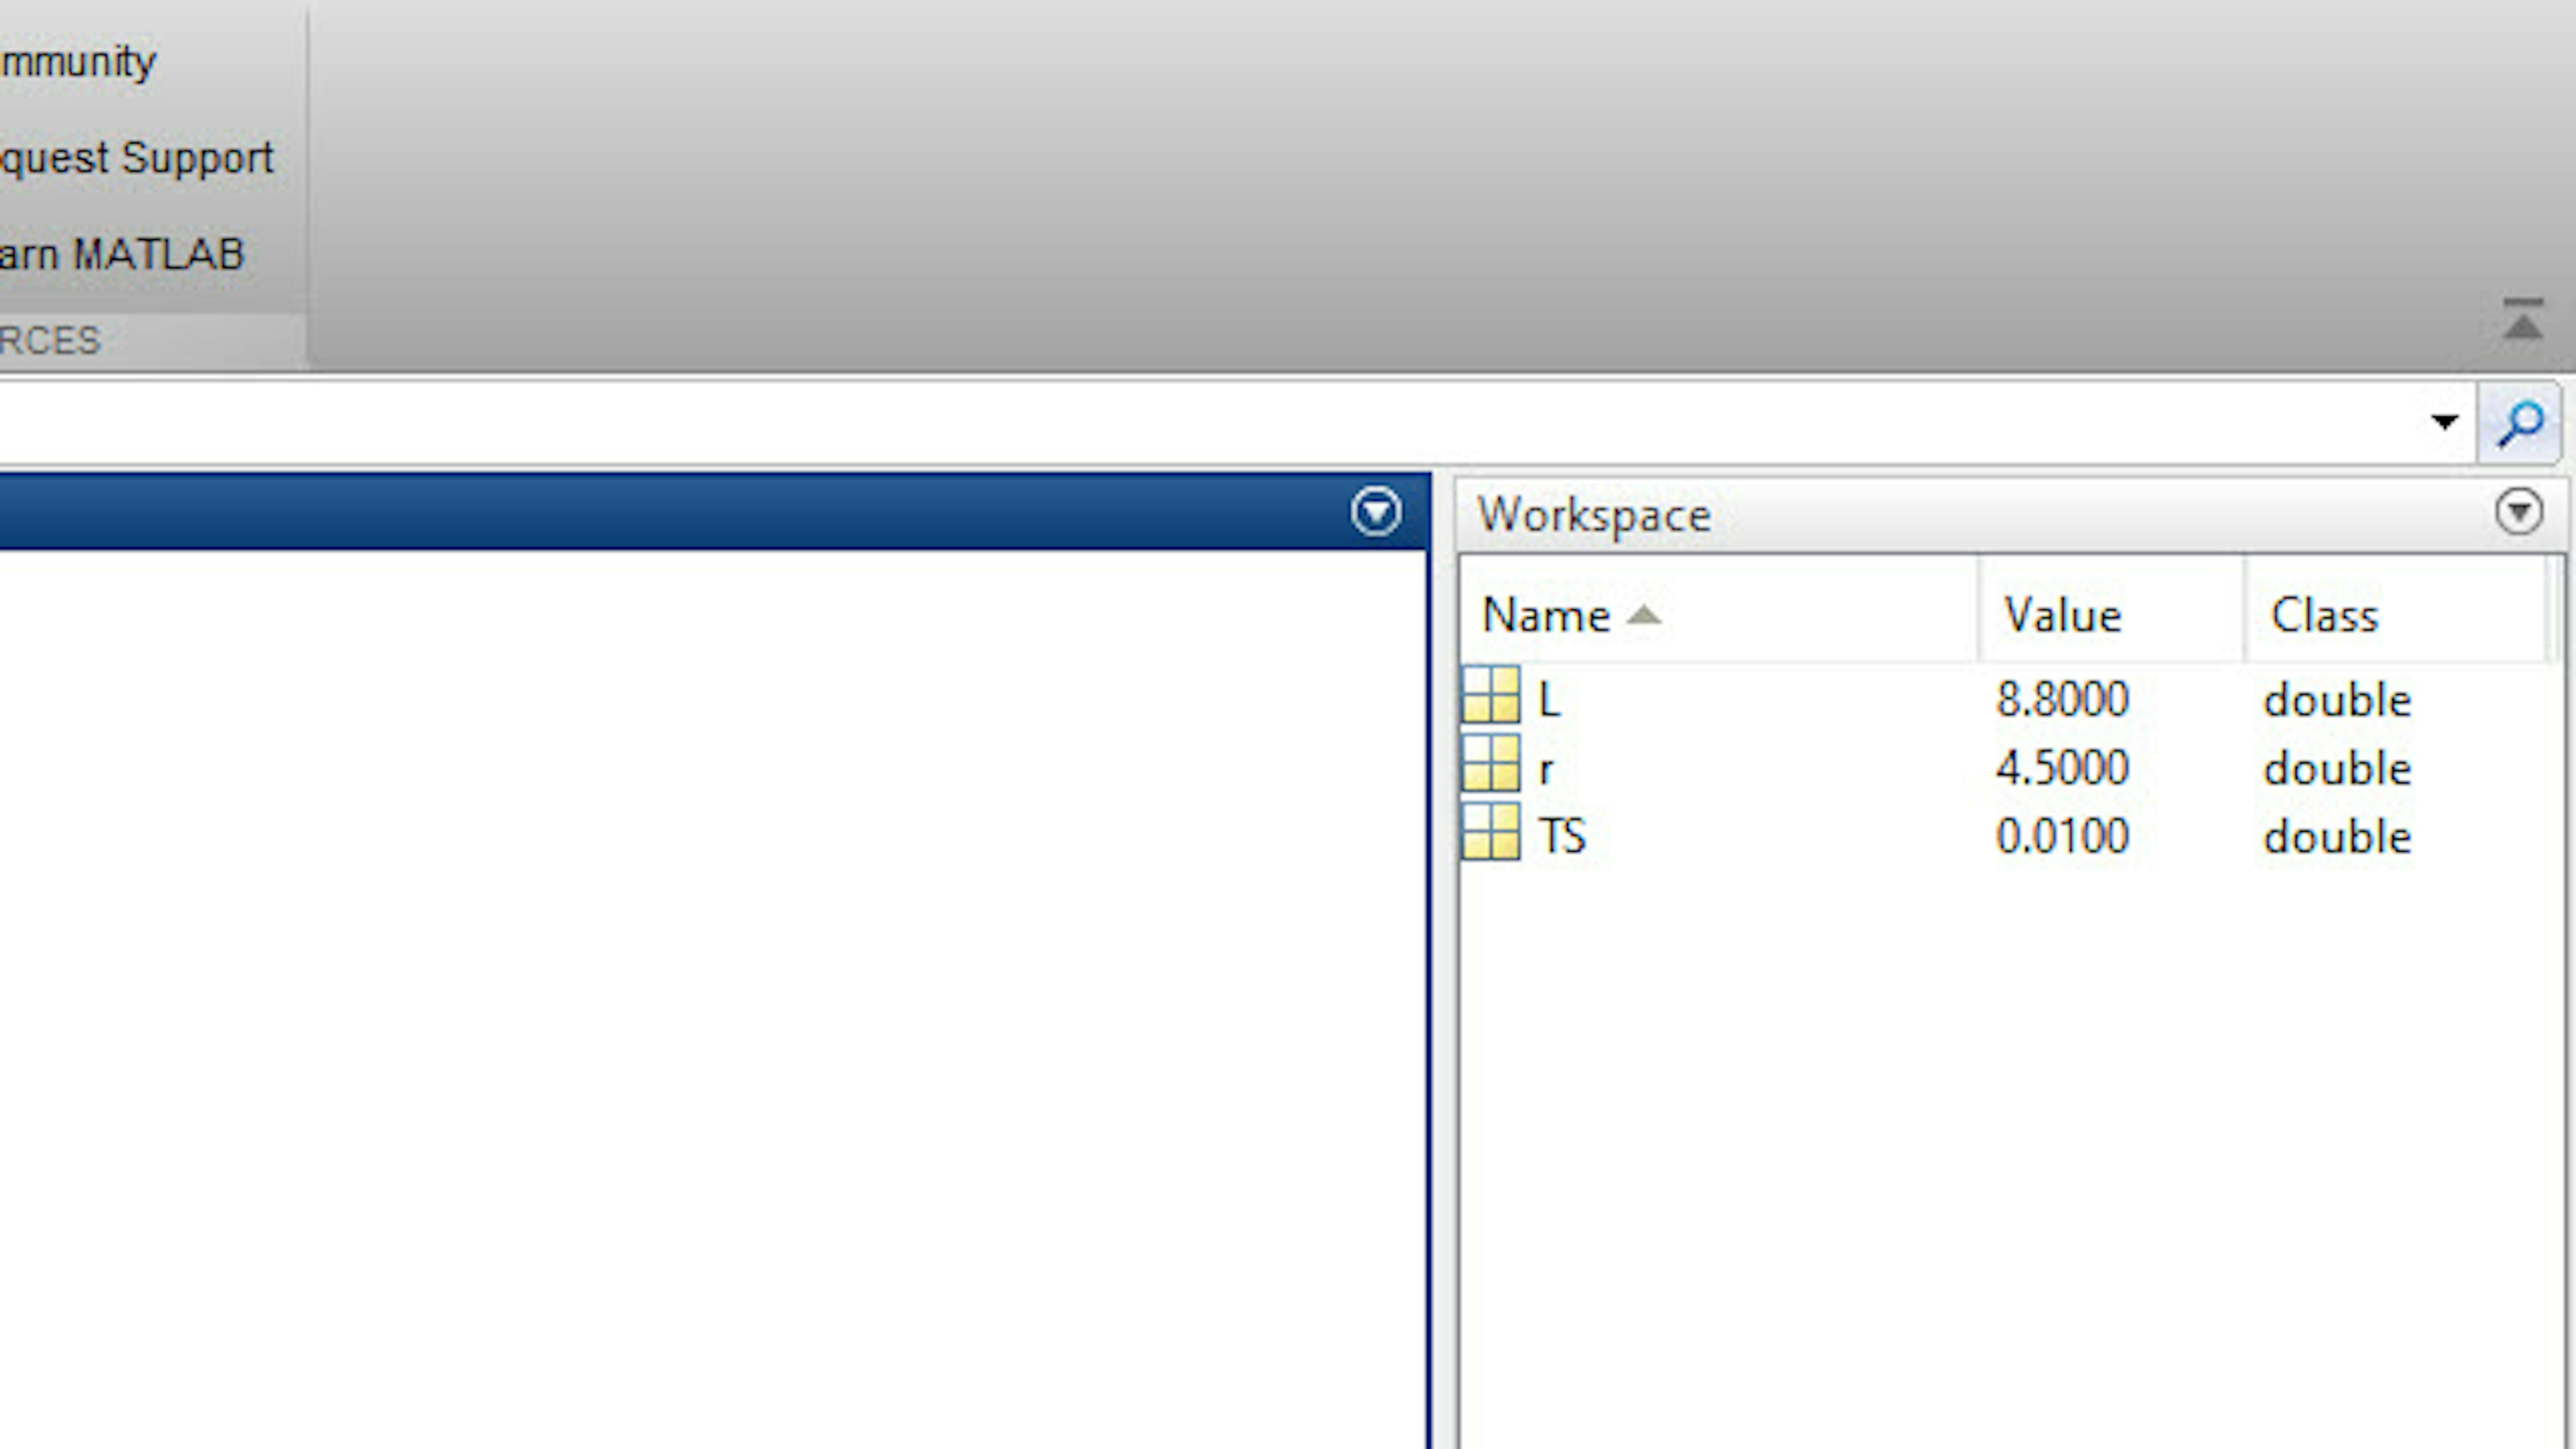Open the Community resource link
Viewport: 2576px width, 1449px height.
(78, 62)
